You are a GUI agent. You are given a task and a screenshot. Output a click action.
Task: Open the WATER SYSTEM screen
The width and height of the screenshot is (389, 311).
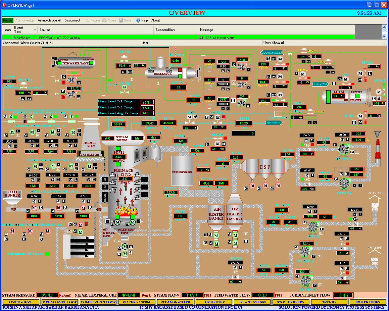[137, 302]
